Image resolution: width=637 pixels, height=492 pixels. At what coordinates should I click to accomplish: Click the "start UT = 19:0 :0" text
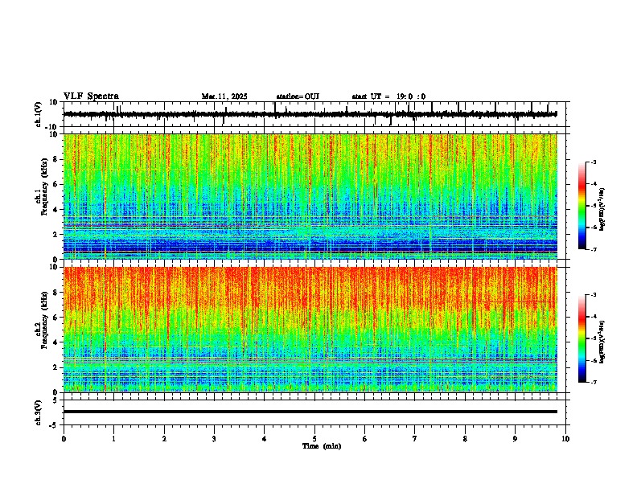point(388,96)
